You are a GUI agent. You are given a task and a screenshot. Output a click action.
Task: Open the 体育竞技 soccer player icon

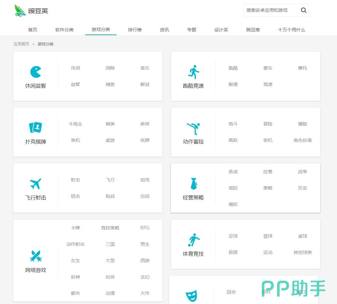194,240
